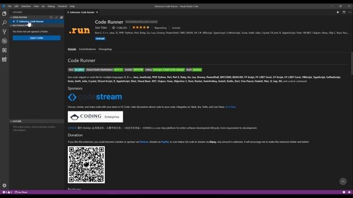This screenshot has width=353, height=198.
Task: Click the chat on gitter badge
Action: pyautogui.click(x=76, y=70)
